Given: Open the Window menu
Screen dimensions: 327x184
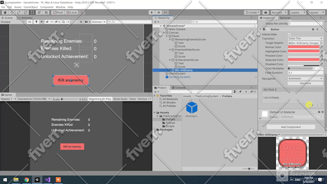Looking at the screenshot, I should point(60,7).
